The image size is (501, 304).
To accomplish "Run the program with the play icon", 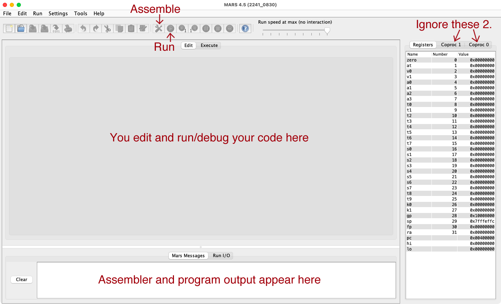I will [x=170, y=28].
